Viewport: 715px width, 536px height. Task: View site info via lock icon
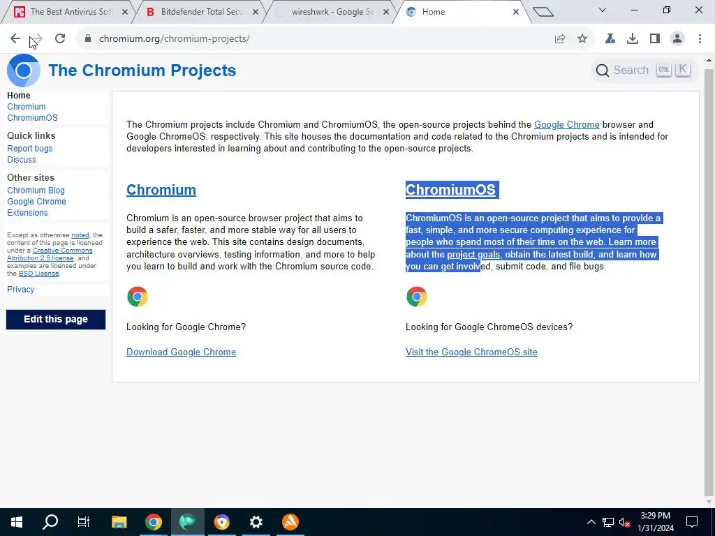88,39
